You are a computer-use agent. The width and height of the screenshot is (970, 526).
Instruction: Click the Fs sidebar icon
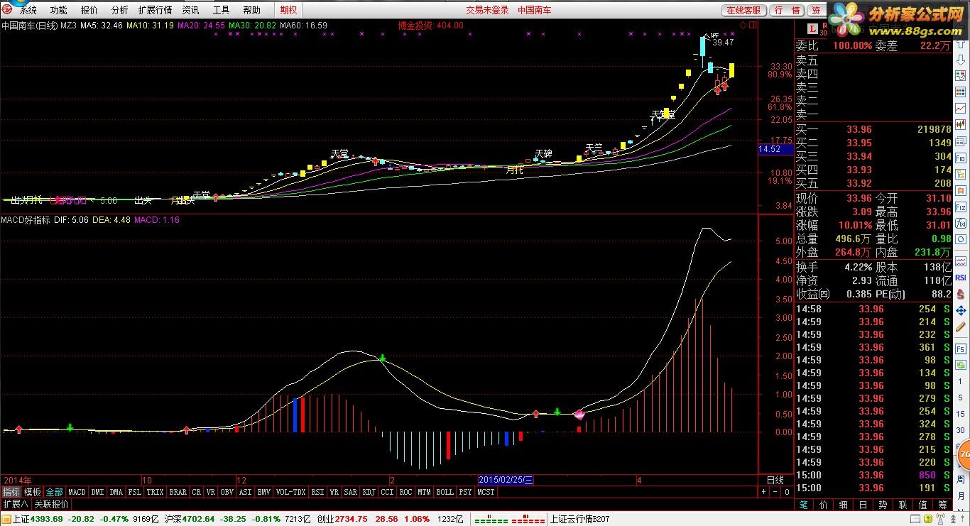tap(961, 348)
